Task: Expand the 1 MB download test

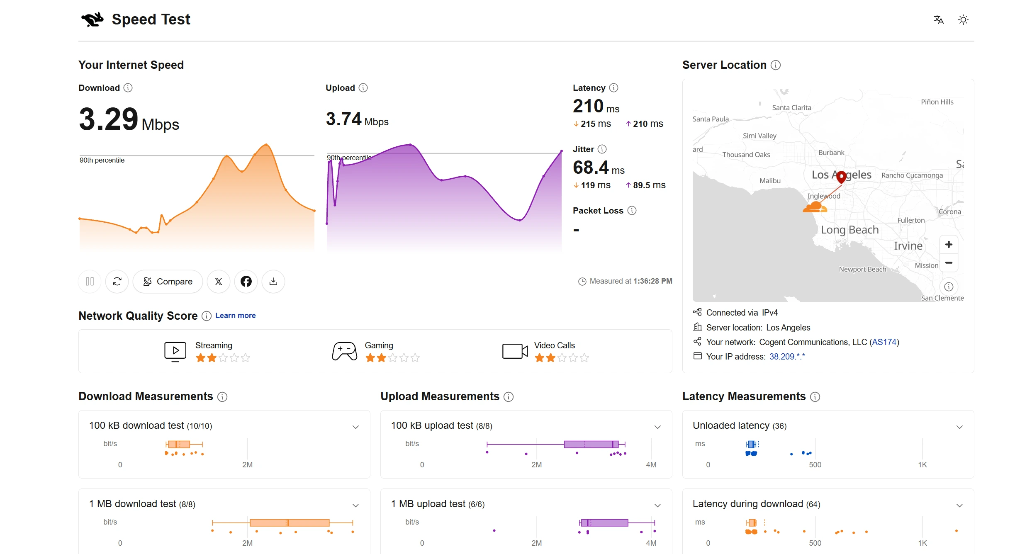Action: (x=355, y=505)
